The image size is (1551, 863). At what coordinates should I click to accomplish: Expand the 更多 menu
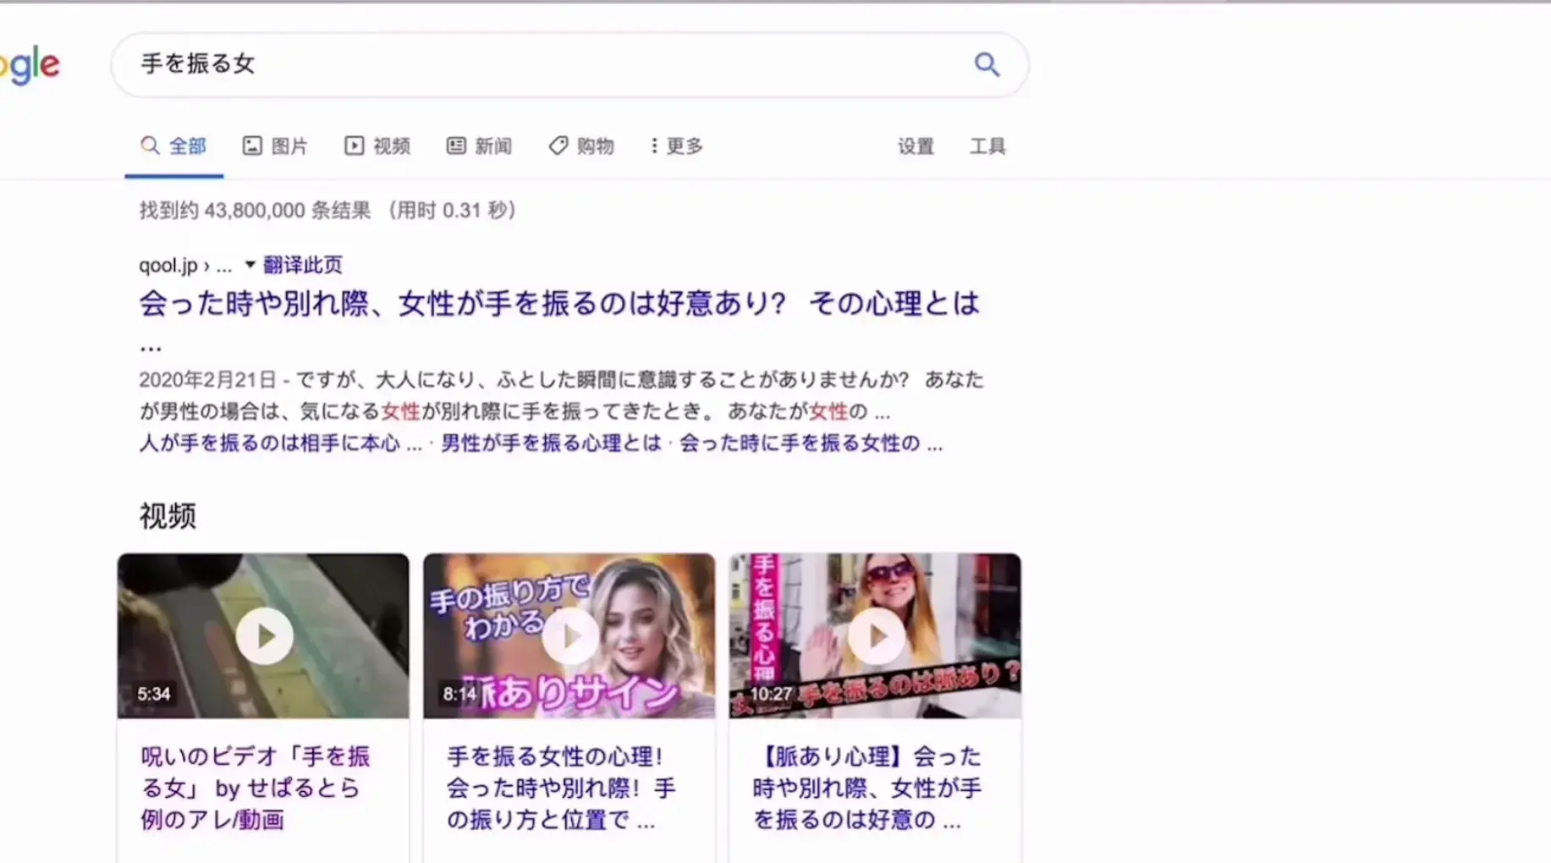pyautogui.click(x=677, y=146)
